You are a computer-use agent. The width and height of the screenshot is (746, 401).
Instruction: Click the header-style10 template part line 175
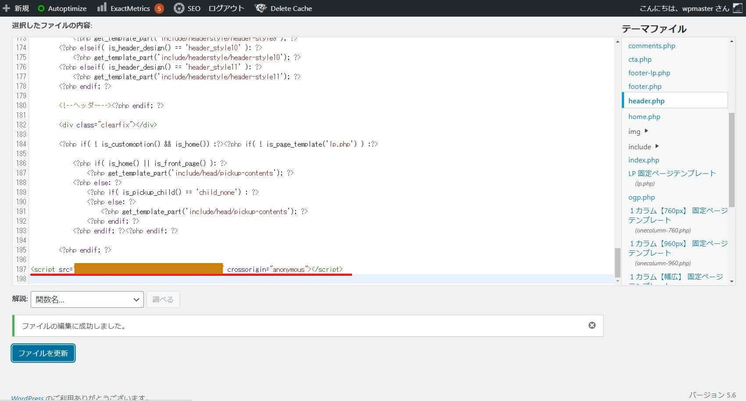click(187, 57)
